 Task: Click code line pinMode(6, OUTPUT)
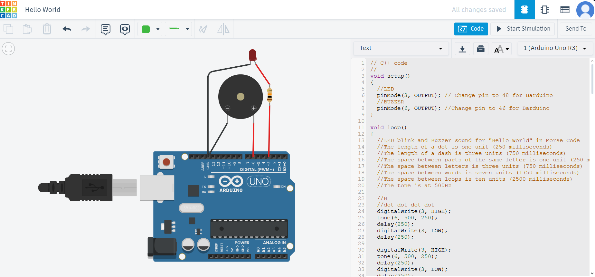point(409,108)
